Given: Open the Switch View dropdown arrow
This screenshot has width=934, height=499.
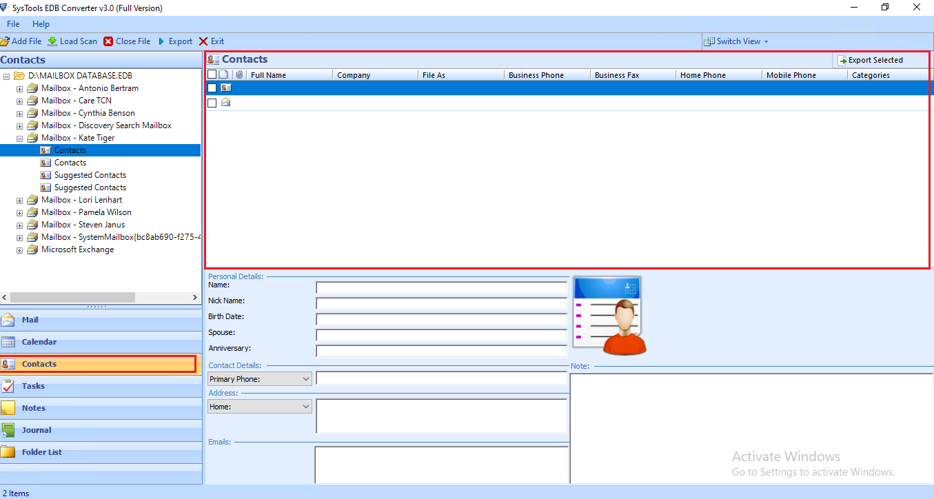Looking at the screenshot, I should pos(766,41).
